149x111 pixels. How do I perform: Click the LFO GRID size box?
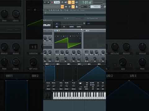(80, 87)
